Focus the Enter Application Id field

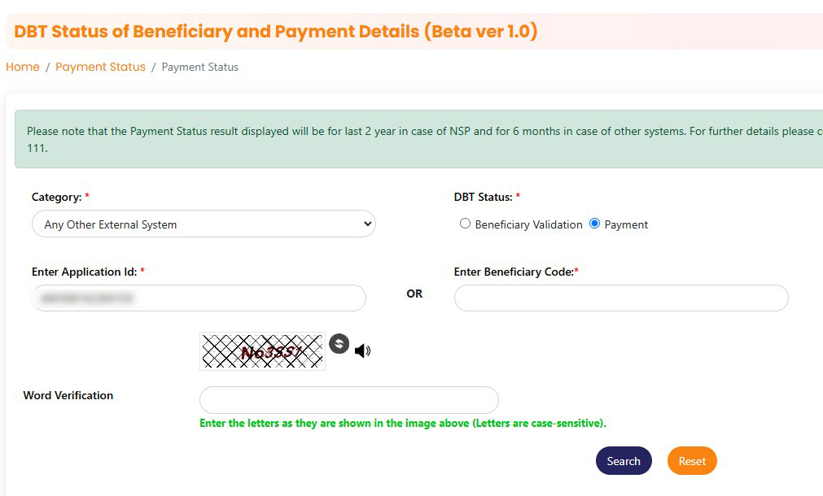[x=199, y=298]
